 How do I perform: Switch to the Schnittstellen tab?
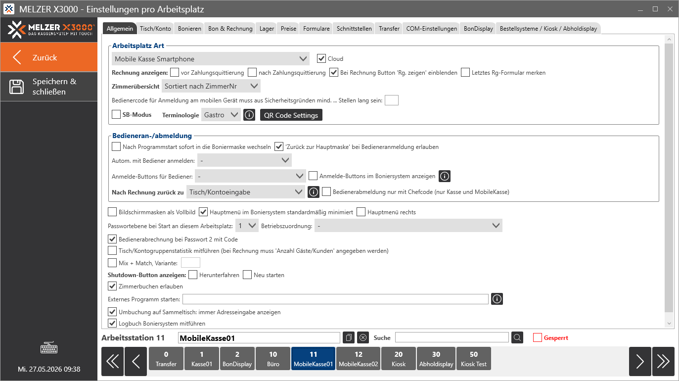(x=354, y=29)
